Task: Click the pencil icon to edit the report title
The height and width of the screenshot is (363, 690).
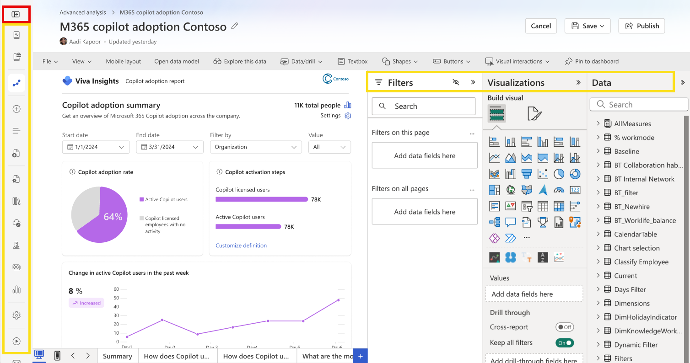Action: pyautogui.click(x=235, y=26)
